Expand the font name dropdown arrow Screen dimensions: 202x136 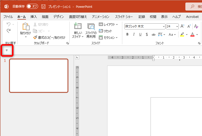click(x=164, y=26)
